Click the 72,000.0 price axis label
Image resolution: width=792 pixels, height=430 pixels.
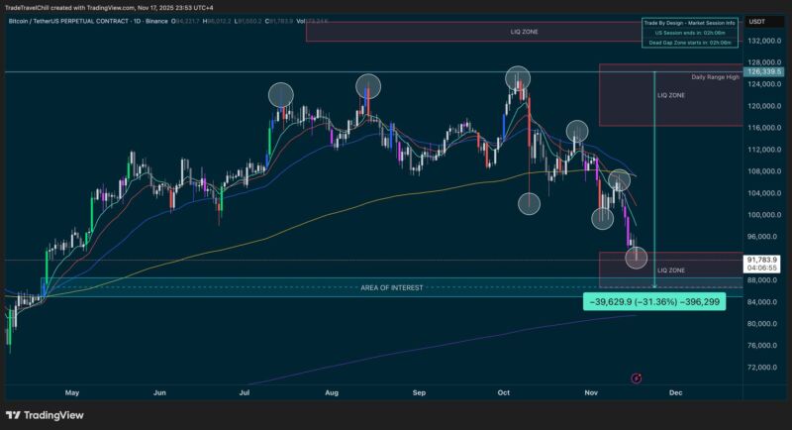[762, 368]
